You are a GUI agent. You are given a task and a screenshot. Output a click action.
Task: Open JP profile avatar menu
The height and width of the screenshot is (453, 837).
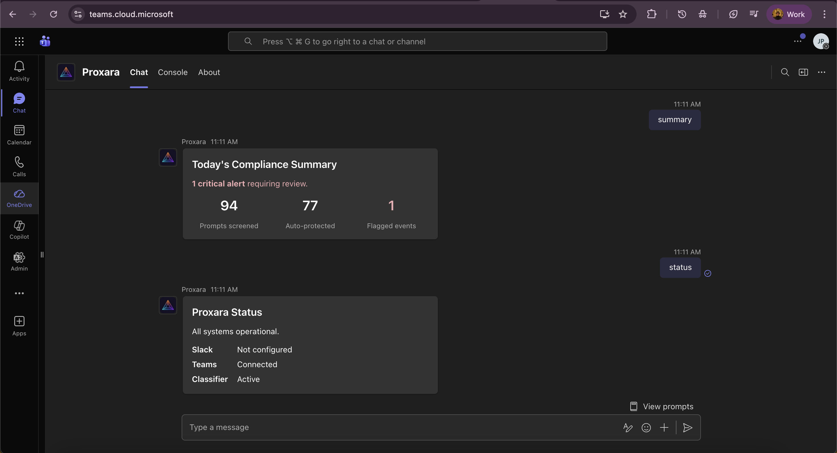[821, 41]
